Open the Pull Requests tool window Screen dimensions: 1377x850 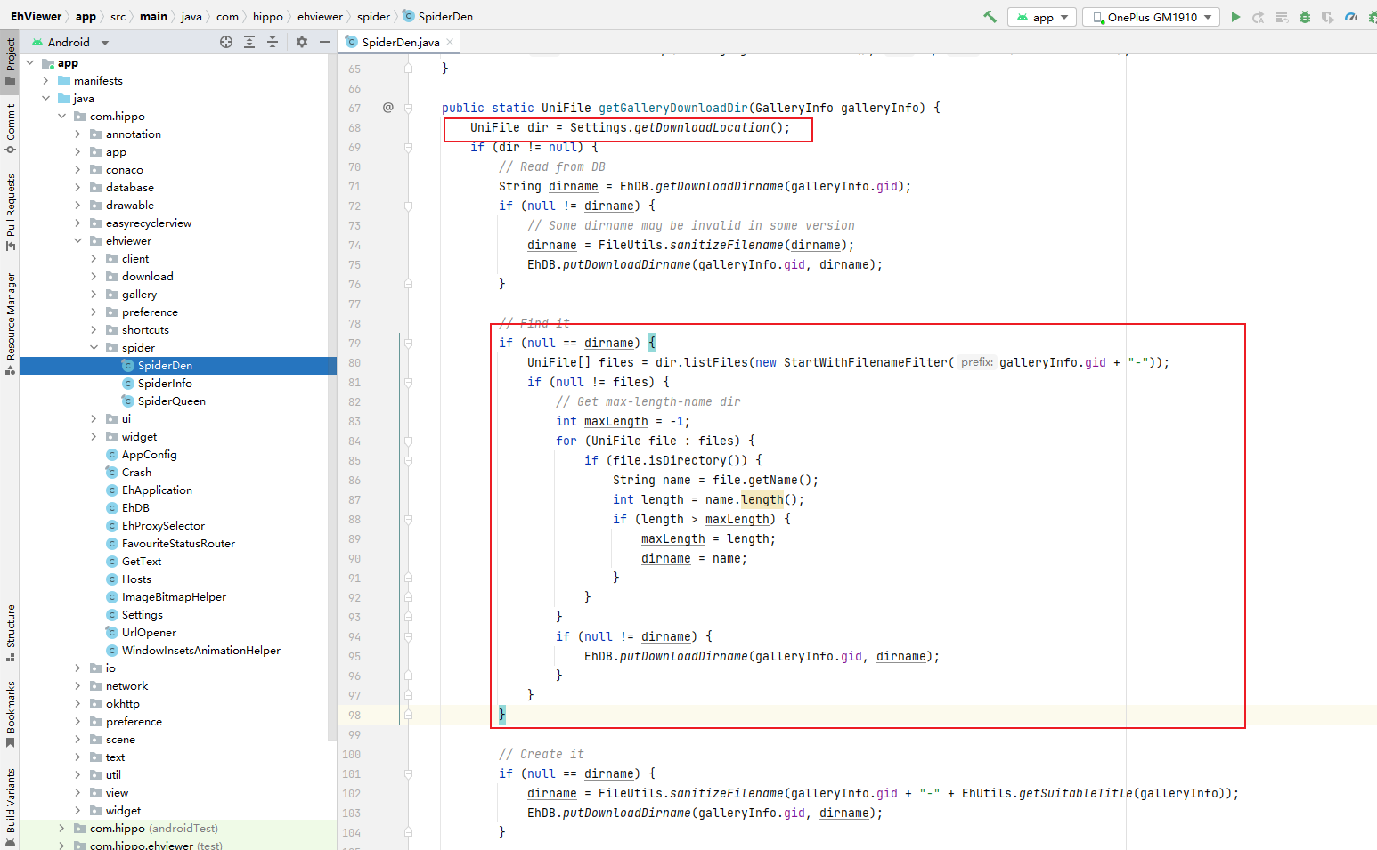[x=10, y=212]
